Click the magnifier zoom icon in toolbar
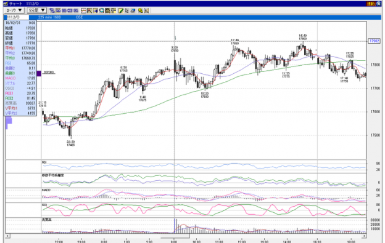The image size is (385, 243). [x=101, y=10]
